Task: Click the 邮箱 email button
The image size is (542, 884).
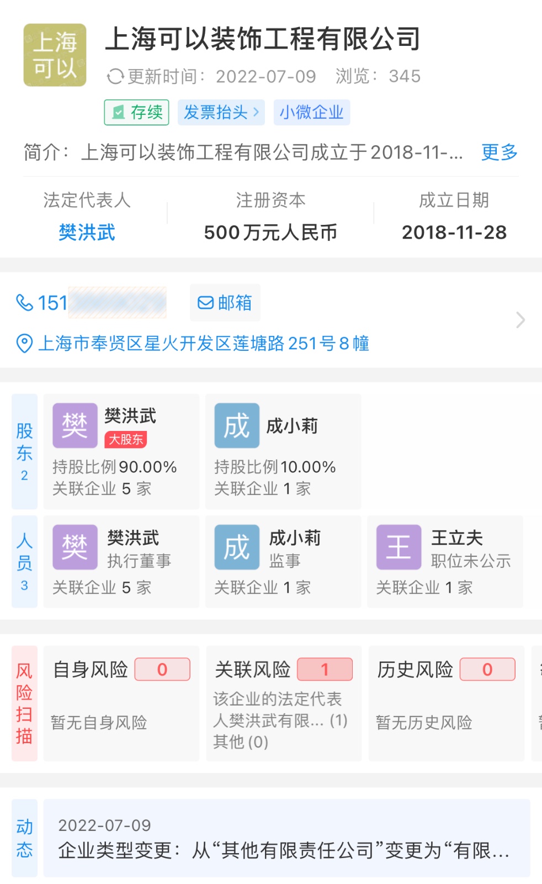Action: tap(225, 303)
